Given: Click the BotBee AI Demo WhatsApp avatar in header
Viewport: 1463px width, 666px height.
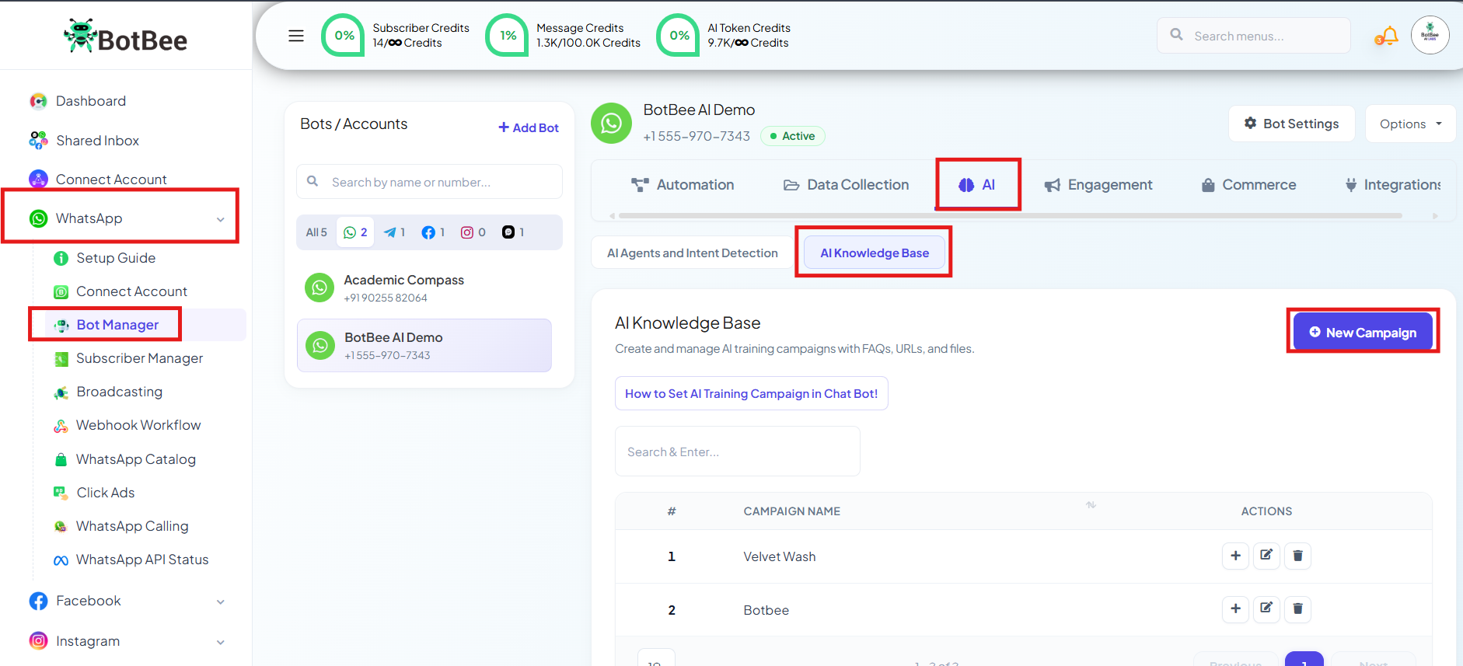Looking at the screenshot, I should coord(611,123).
